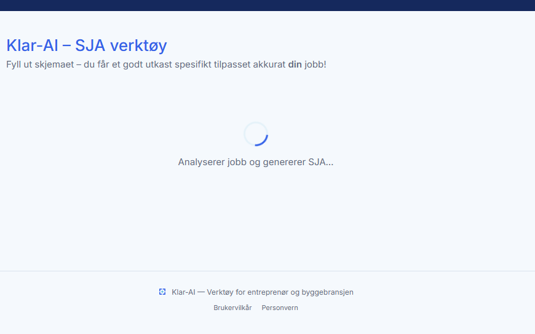Open the Personvern link in footer
The width and height of the screenshot is (535, 334).
[280, 308]
